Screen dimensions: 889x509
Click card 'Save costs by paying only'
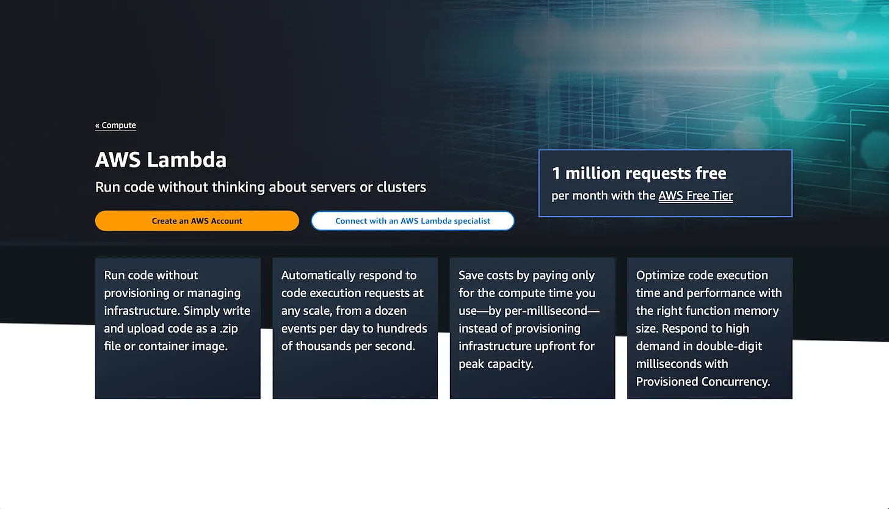(532, 328)
